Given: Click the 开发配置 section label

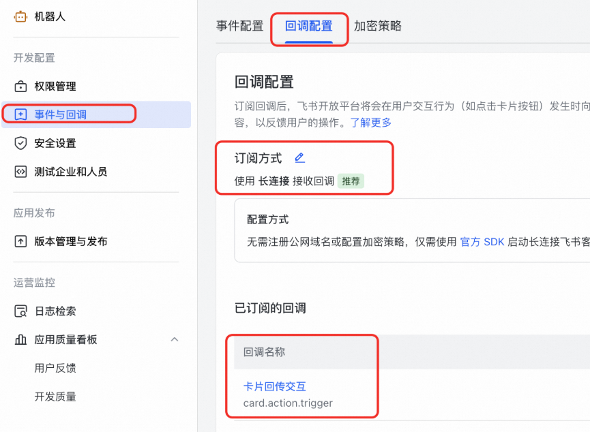Looking at the screenshot, I should [34, 58].
